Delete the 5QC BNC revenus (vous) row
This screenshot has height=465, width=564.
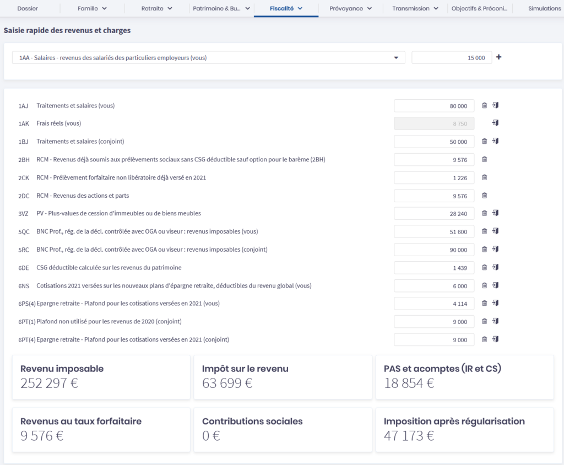coord(484,231)
